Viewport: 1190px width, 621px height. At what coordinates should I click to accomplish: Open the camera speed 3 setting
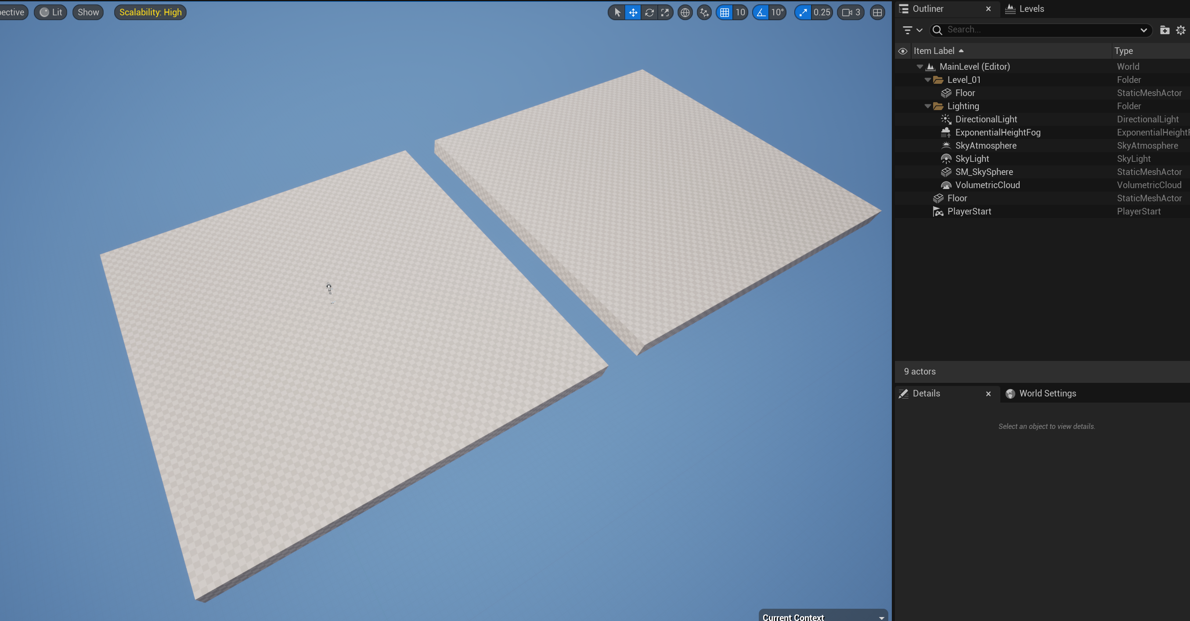tap(851, 12)
